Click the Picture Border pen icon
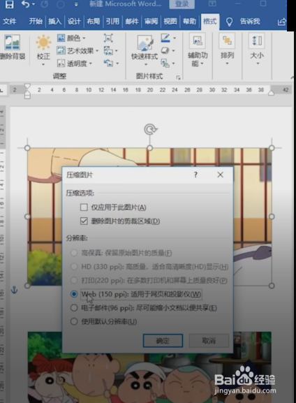The width and height of the screenshot is (296, 403). pos(165,38)
